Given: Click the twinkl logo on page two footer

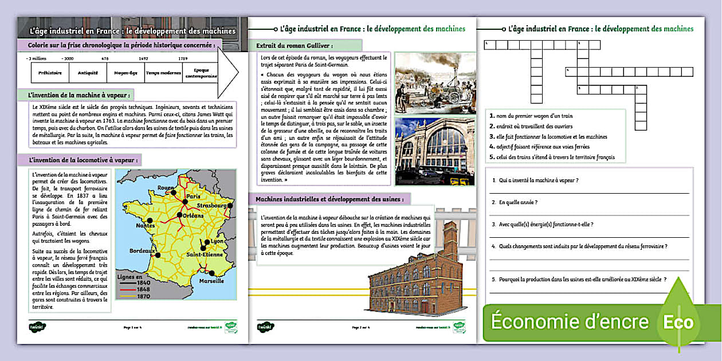Looking at the screenshot, I should click(x=265, y=327).
